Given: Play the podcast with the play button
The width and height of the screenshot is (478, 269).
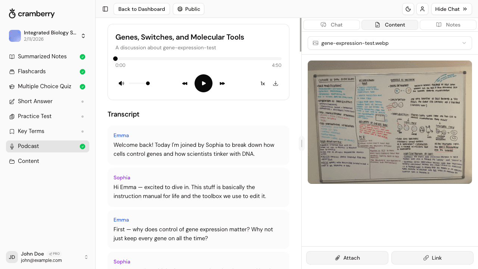Looking at the screenshot, I should 204,83.
